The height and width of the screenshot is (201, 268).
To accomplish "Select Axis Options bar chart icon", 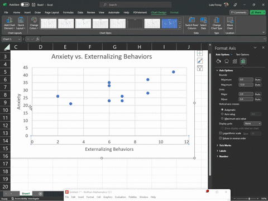I will pos(243,61).
